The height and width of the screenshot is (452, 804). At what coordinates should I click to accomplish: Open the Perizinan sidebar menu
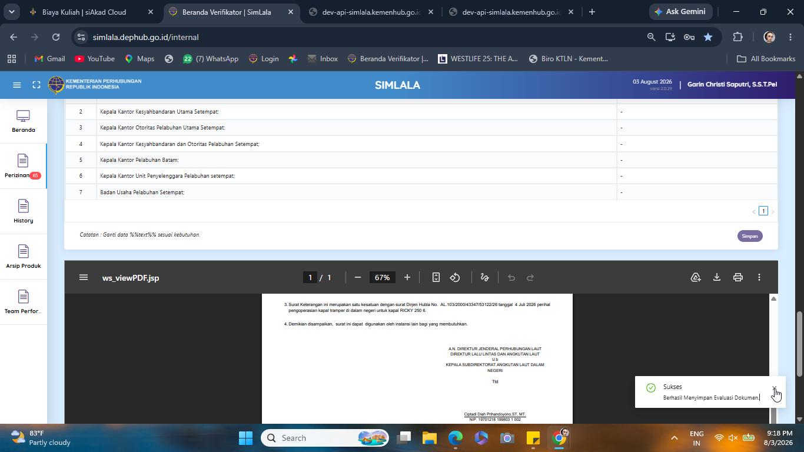23,166
